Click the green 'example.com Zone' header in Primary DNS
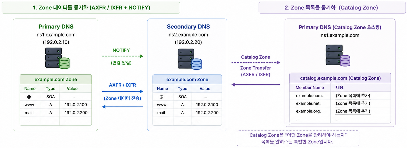The image size is (407, 148). tap(56, 80)
